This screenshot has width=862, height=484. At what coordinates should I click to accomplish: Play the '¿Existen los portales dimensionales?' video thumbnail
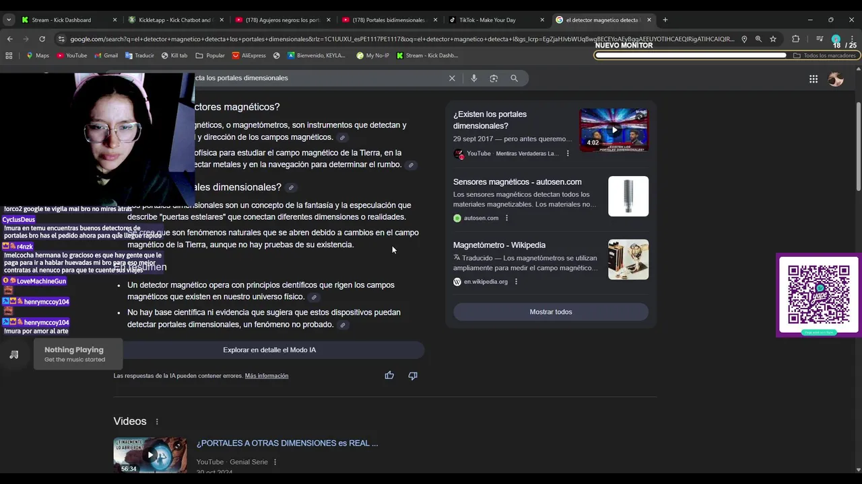point(614,130)
